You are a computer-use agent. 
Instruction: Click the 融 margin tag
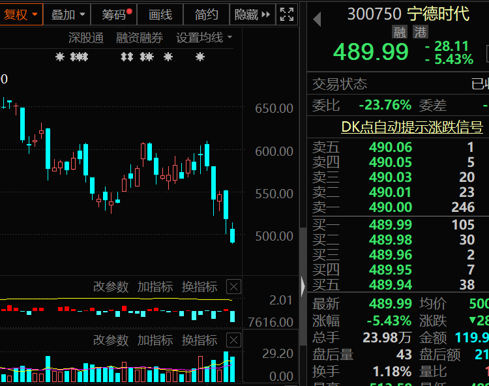click(400, 32)
